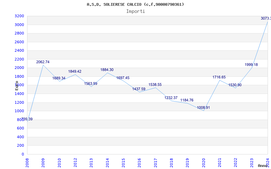Click x-axis year label 2022
This screenshot has height=169, width=271.
235,163
